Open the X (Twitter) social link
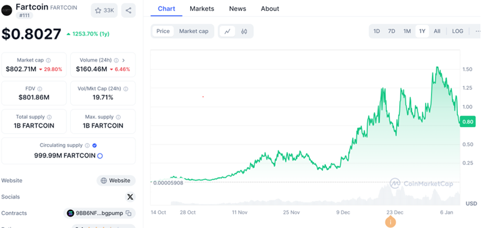 tap(130, 197)
